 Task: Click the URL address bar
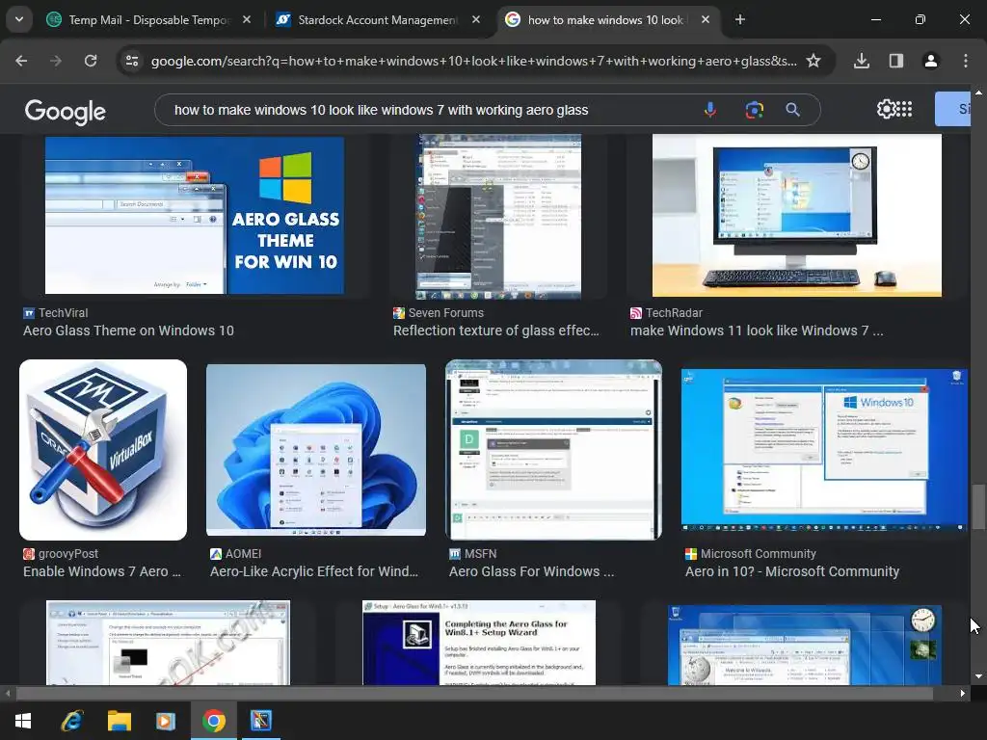(x=473, y=61)
